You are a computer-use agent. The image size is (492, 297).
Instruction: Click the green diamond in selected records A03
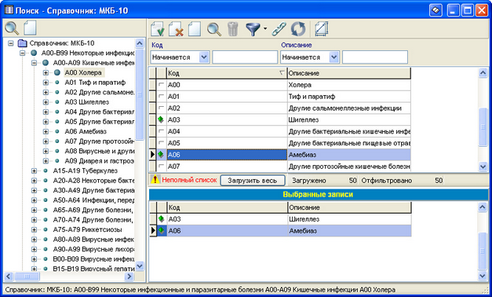coord(162,218)
